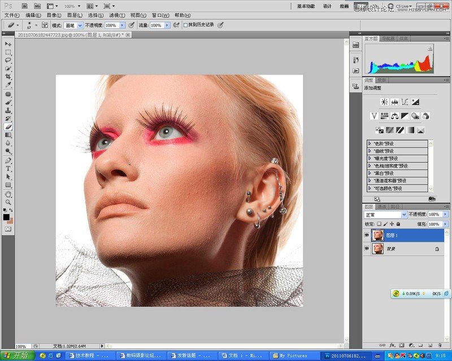Select the Eyedropper tool
The height and width of the screenshot is (361, 452).
coord(8,85)
